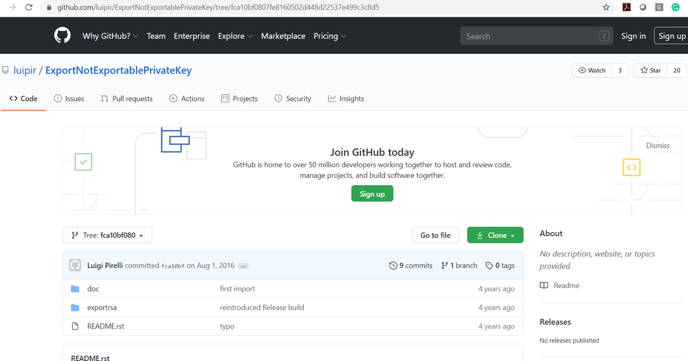Open the fca10bf commit hash link
Screen dimensions: 688x361
[x=172, y=266]
